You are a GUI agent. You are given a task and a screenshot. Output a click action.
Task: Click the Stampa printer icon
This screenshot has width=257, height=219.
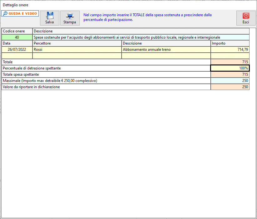[x=69, y=16]
